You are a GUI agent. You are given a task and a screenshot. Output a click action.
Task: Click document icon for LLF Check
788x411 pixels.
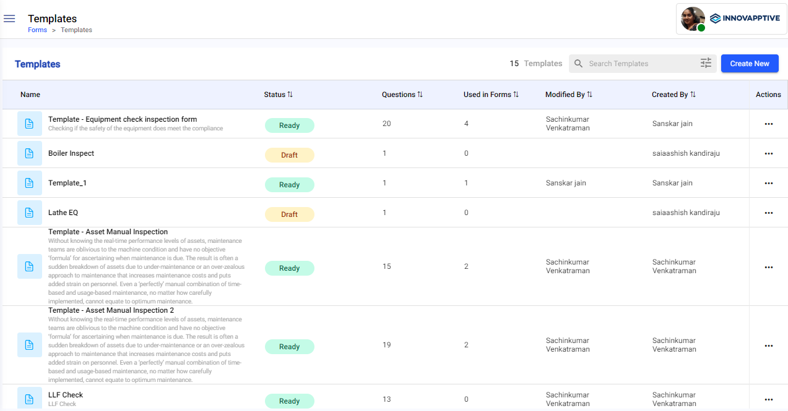(29, 399)
